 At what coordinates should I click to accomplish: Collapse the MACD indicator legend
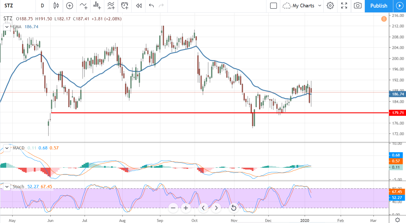pos(7,148)
